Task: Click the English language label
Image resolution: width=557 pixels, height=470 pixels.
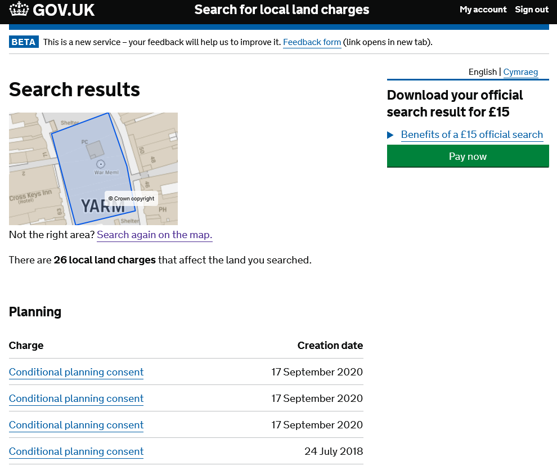Action: [482, 71]
